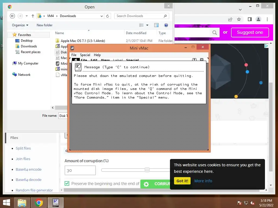This screenshot has height=208, width=278.
Task: Click the Suggest one button
Action: 250,32
